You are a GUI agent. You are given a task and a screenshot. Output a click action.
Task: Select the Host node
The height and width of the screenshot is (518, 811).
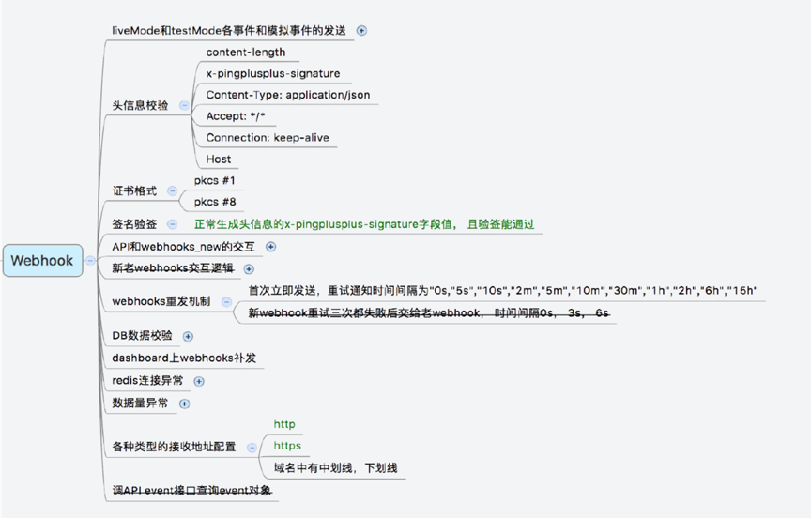(219, 159)
